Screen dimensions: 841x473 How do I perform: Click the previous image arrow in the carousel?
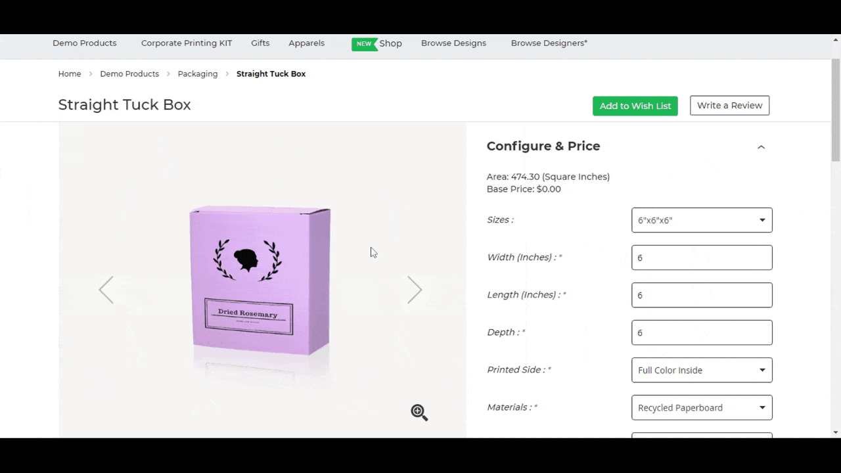point(106,290)
